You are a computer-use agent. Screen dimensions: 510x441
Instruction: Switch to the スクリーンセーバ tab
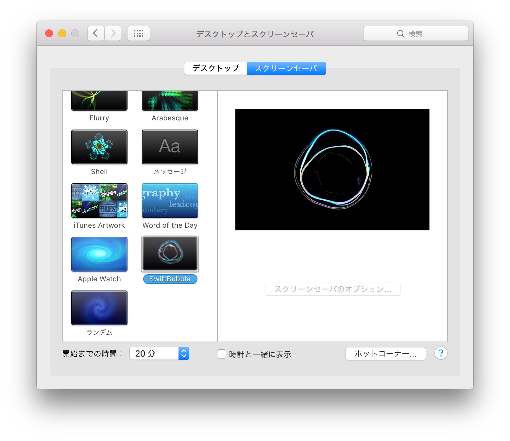(x=286, y=68)
